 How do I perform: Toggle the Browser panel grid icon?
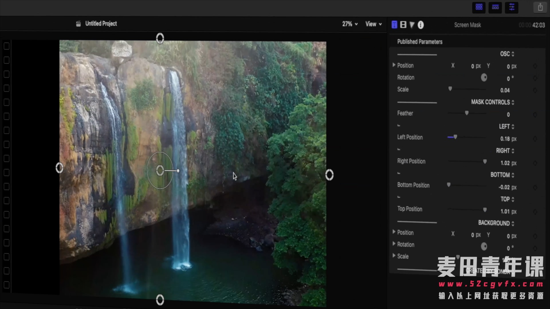(479, 7)
